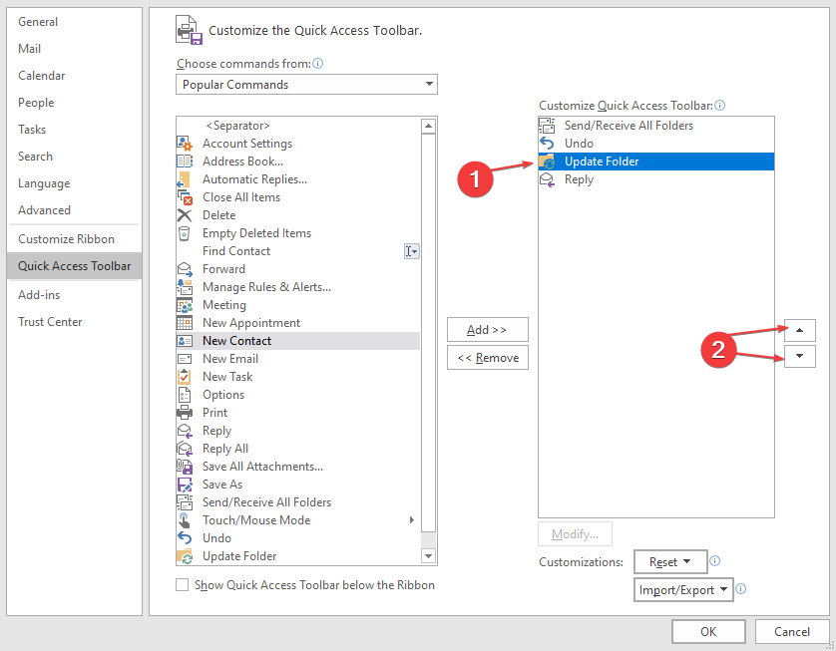This screenshot has height=651, width=836.
Task: Expand the Touch/Mouse Mode submenu arrow
Action: (412, 520)
